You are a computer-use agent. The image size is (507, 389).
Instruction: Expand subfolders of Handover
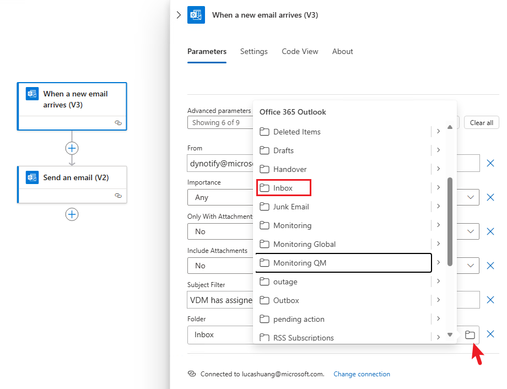[439, 169]
